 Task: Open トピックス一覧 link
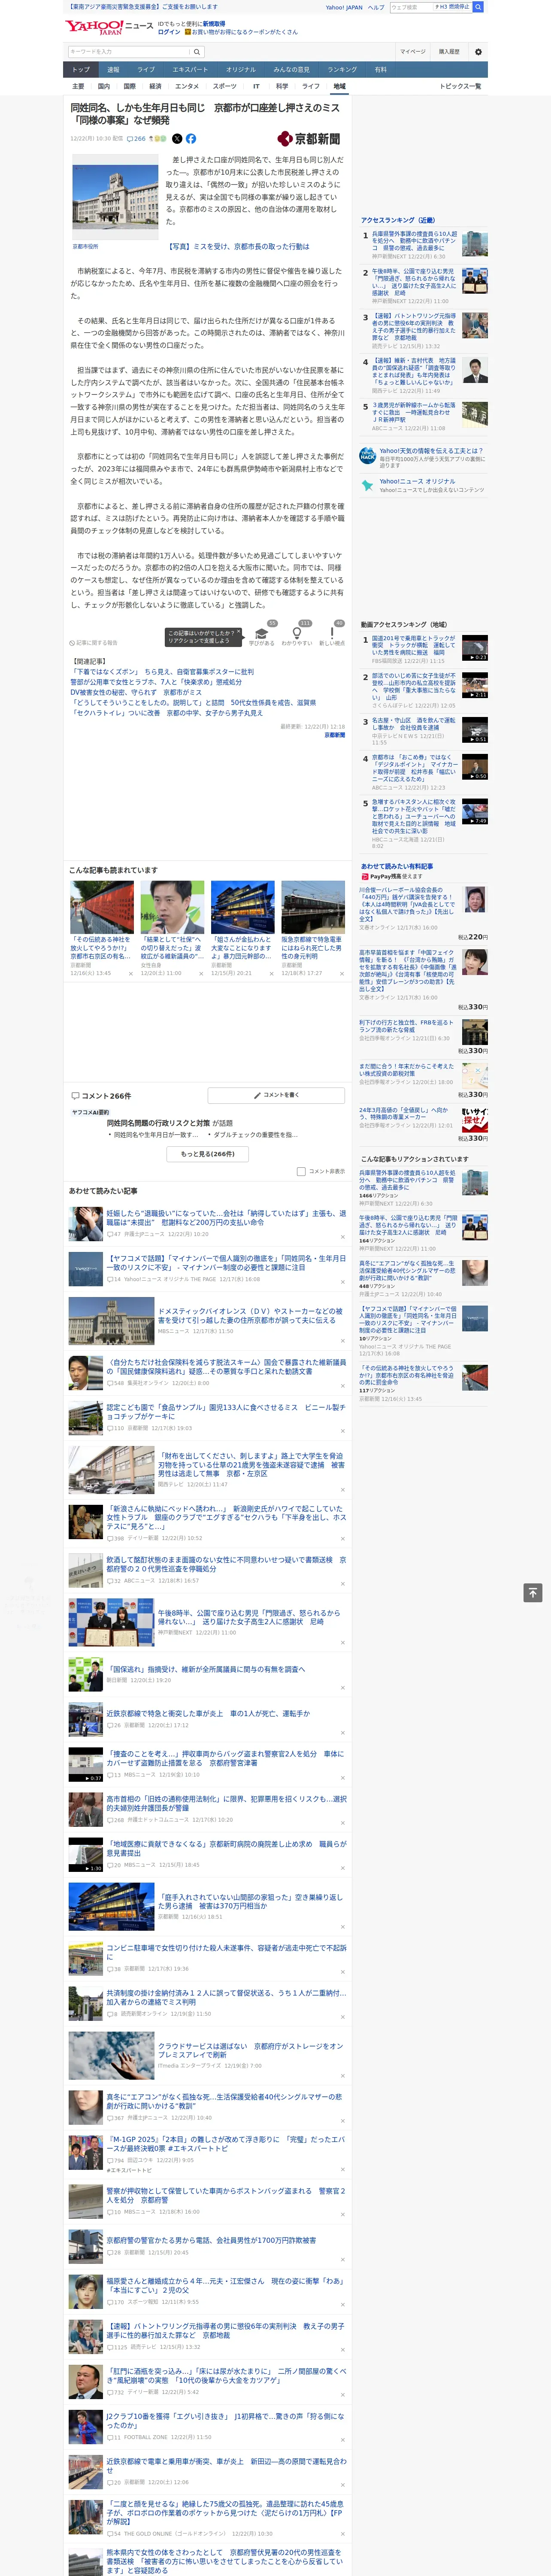(x=460, y=87)
